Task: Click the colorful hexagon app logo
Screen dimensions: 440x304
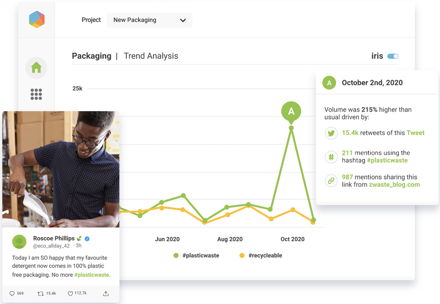Action: tap(37, 19)
